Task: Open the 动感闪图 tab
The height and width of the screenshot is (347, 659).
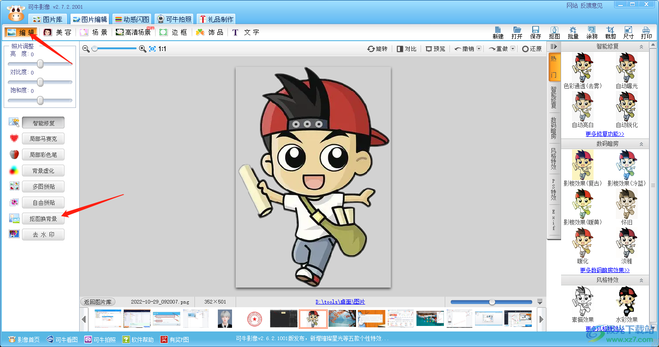Action: (x=132, y=19)
